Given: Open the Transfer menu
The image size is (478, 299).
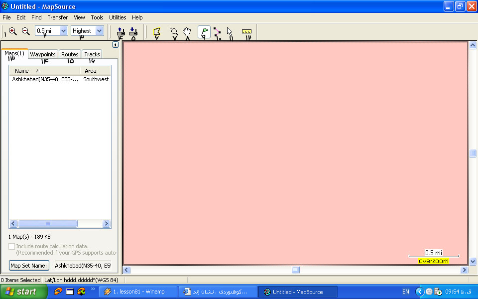Looking at the screenshot, I should (x=58, y=17).
